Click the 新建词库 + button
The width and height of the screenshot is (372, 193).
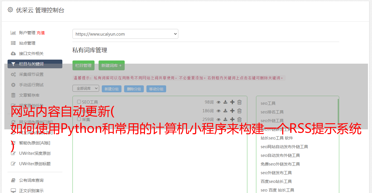click(x=112, y=65)
